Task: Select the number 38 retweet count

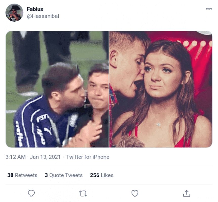Action: [x=10, y=175]
